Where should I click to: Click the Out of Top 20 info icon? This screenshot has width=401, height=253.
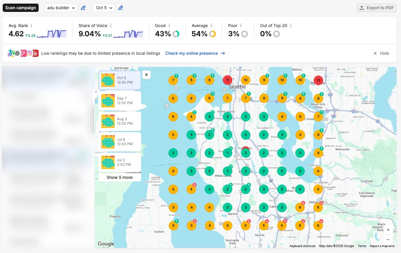[x=291, y=26]
